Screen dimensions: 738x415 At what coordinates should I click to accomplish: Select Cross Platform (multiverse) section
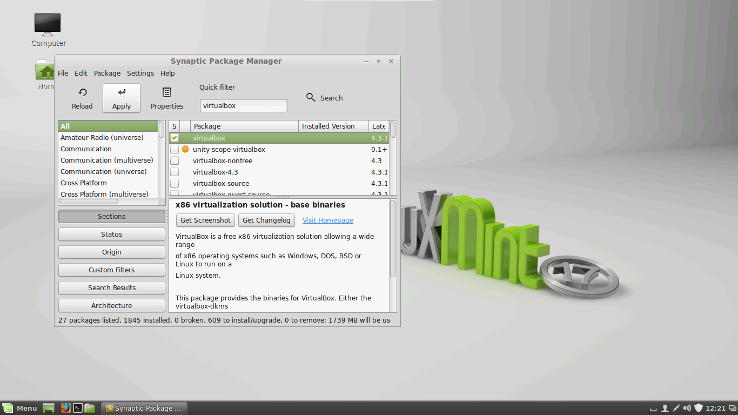point(108,193)
